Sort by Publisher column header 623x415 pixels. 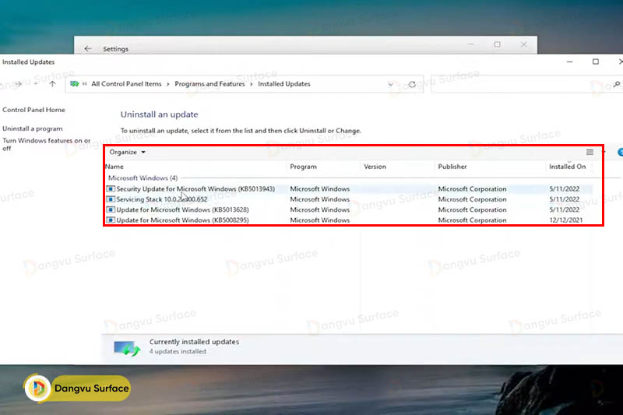(x=452, y=167)
